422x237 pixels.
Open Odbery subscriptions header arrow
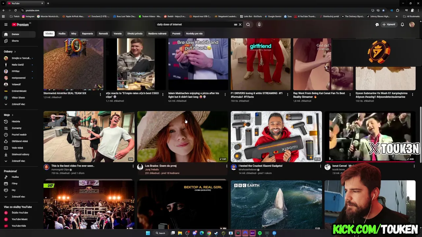click(x=15, y=52)
